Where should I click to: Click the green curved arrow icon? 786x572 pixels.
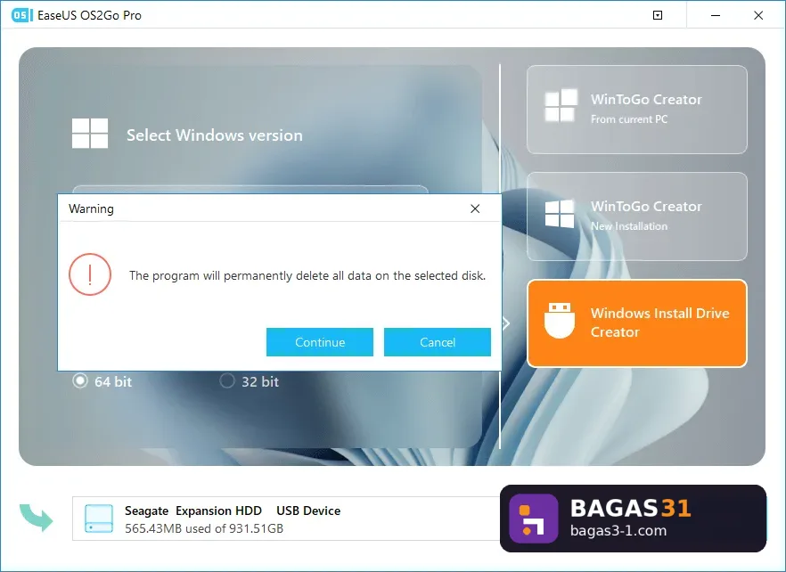tap(36, 518)
